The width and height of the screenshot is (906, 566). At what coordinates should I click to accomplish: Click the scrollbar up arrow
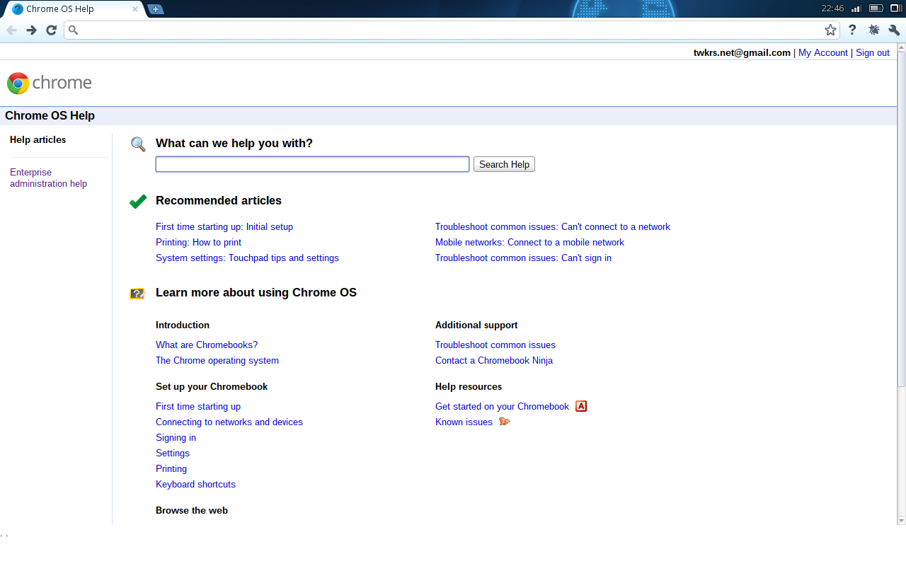coord(901,47)
